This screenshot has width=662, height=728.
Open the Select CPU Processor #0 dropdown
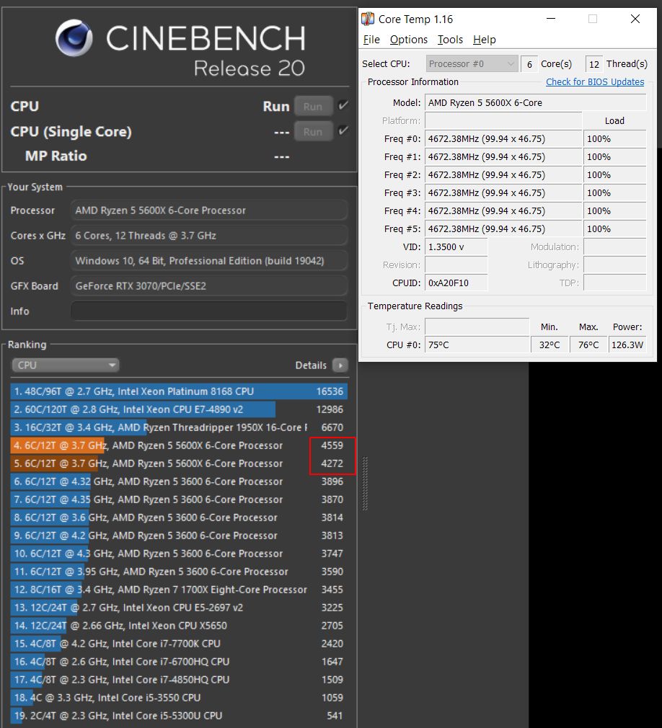click(x=472, y=63)
